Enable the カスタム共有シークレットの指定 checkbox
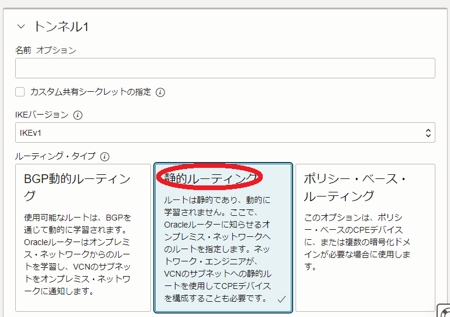450x317 pixels. coord(20,92)
